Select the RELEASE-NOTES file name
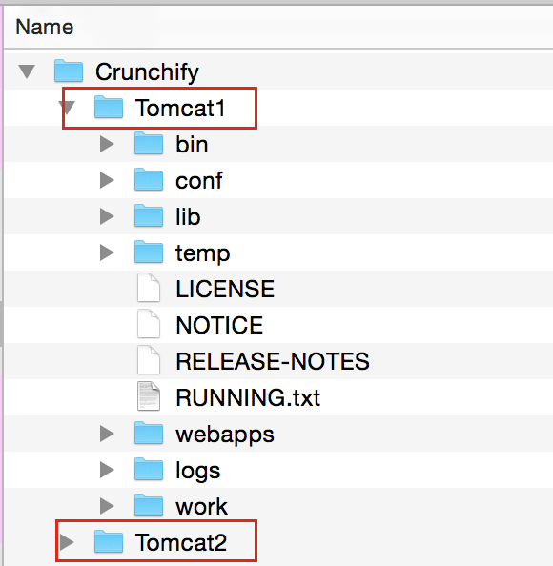This screenshot has height=566, width=553. pos(273,361)
